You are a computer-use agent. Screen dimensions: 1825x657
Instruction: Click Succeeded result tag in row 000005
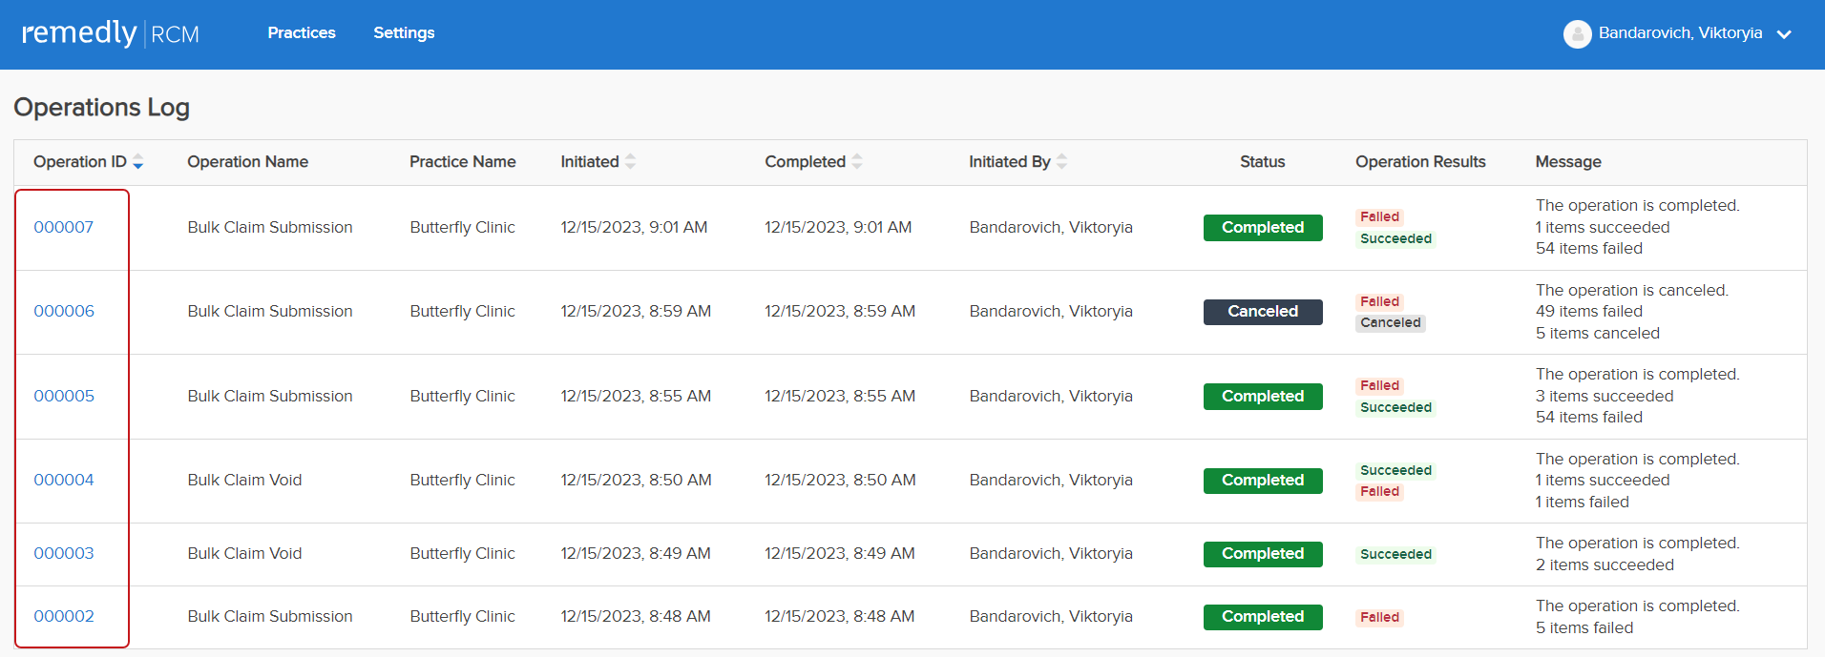click(1395, 407)
